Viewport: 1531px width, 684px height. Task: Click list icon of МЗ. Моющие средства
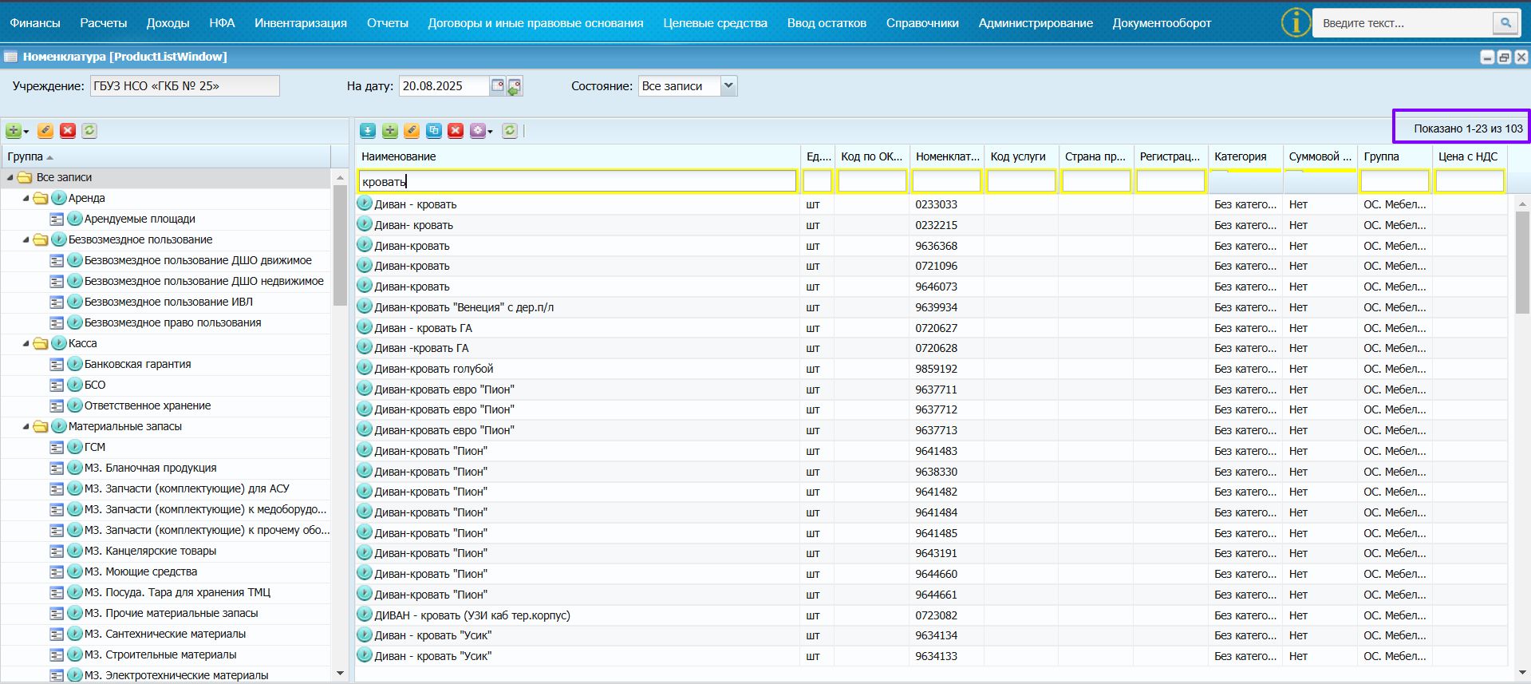click(57, 571)
